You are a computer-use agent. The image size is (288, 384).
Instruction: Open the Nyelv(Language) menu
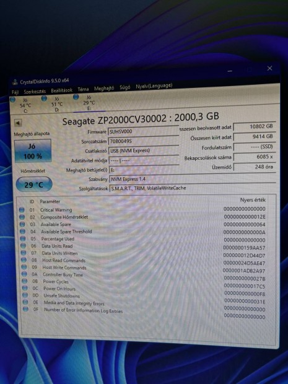tap(154, 86)
